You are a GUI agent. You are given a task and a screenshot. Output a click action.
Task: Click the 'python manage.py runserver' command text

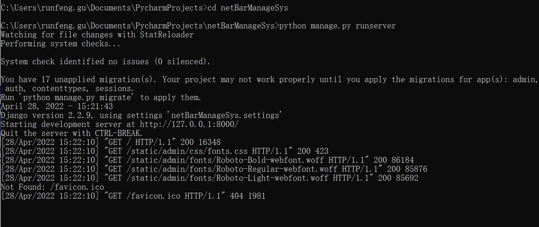(337, 26)
